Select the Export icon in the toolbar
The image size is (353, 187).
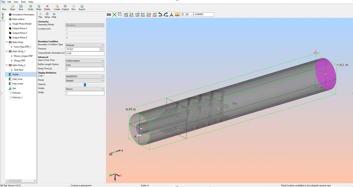[x=82, y=7]
